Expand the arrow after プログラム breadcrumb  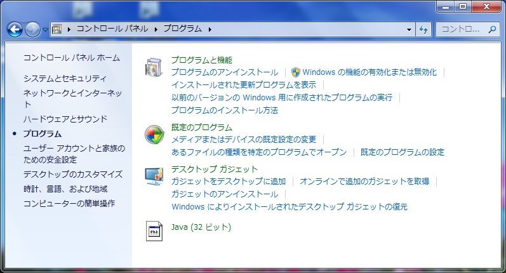pyautogui.click(x=210, y=29)
